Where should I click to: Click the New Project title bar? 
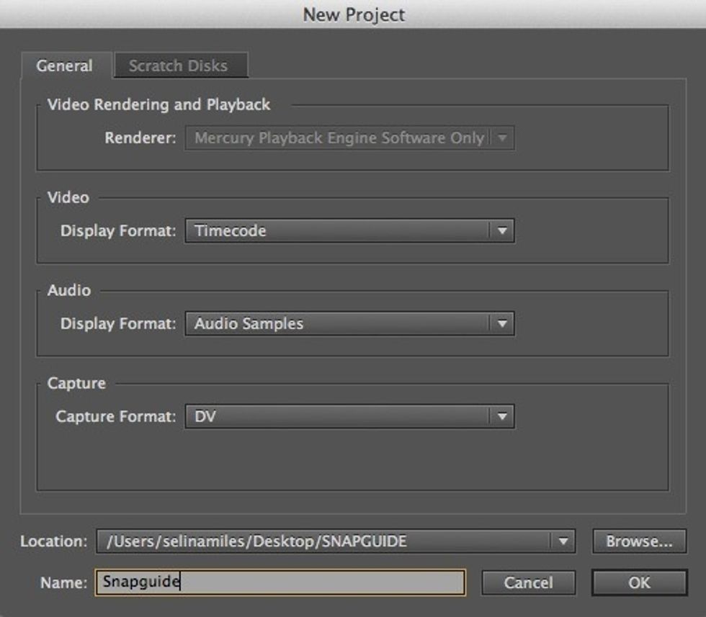coord(353,14)
